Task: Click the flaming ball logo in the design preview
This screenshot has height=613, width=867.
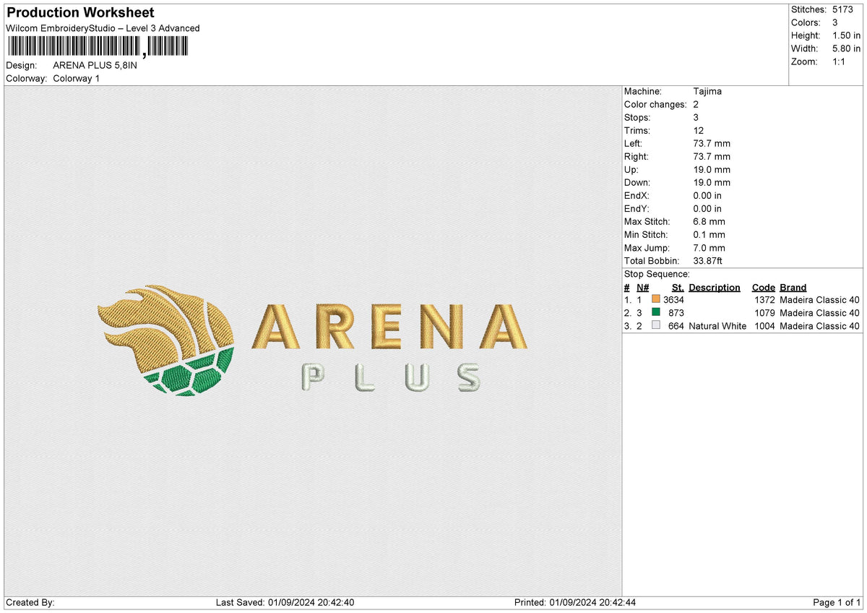Action: (x=166, y=339)
